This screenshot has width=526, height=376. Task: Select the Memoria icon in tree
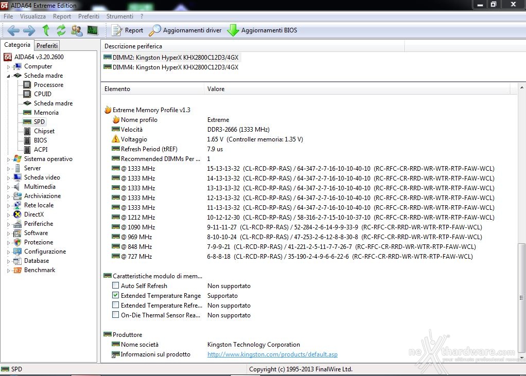(x=27, y=113)
